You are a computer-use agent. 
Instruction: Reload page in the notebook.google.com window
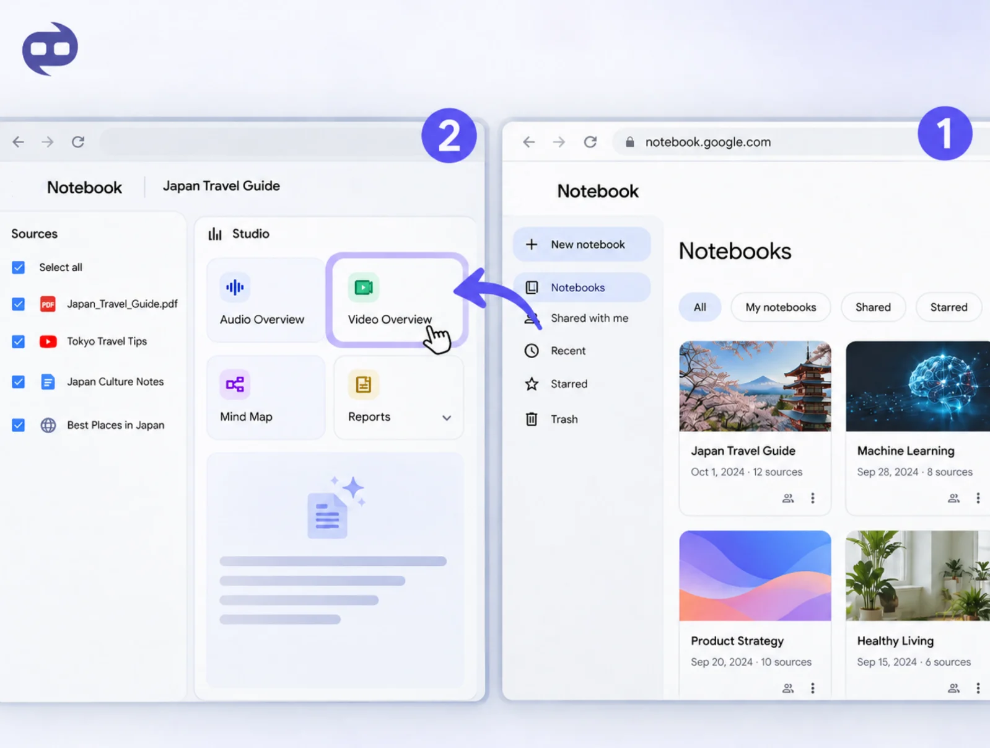point(590,142)
